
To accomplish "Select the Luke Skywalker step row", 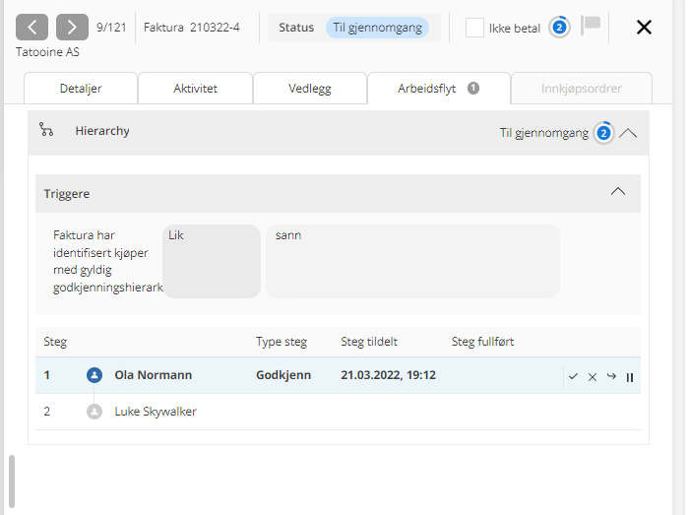I will [156, 412].
